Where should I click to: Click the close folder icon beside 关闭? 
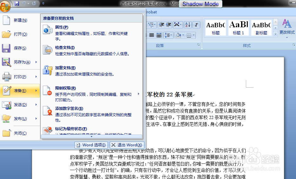(x=6, y=133)
